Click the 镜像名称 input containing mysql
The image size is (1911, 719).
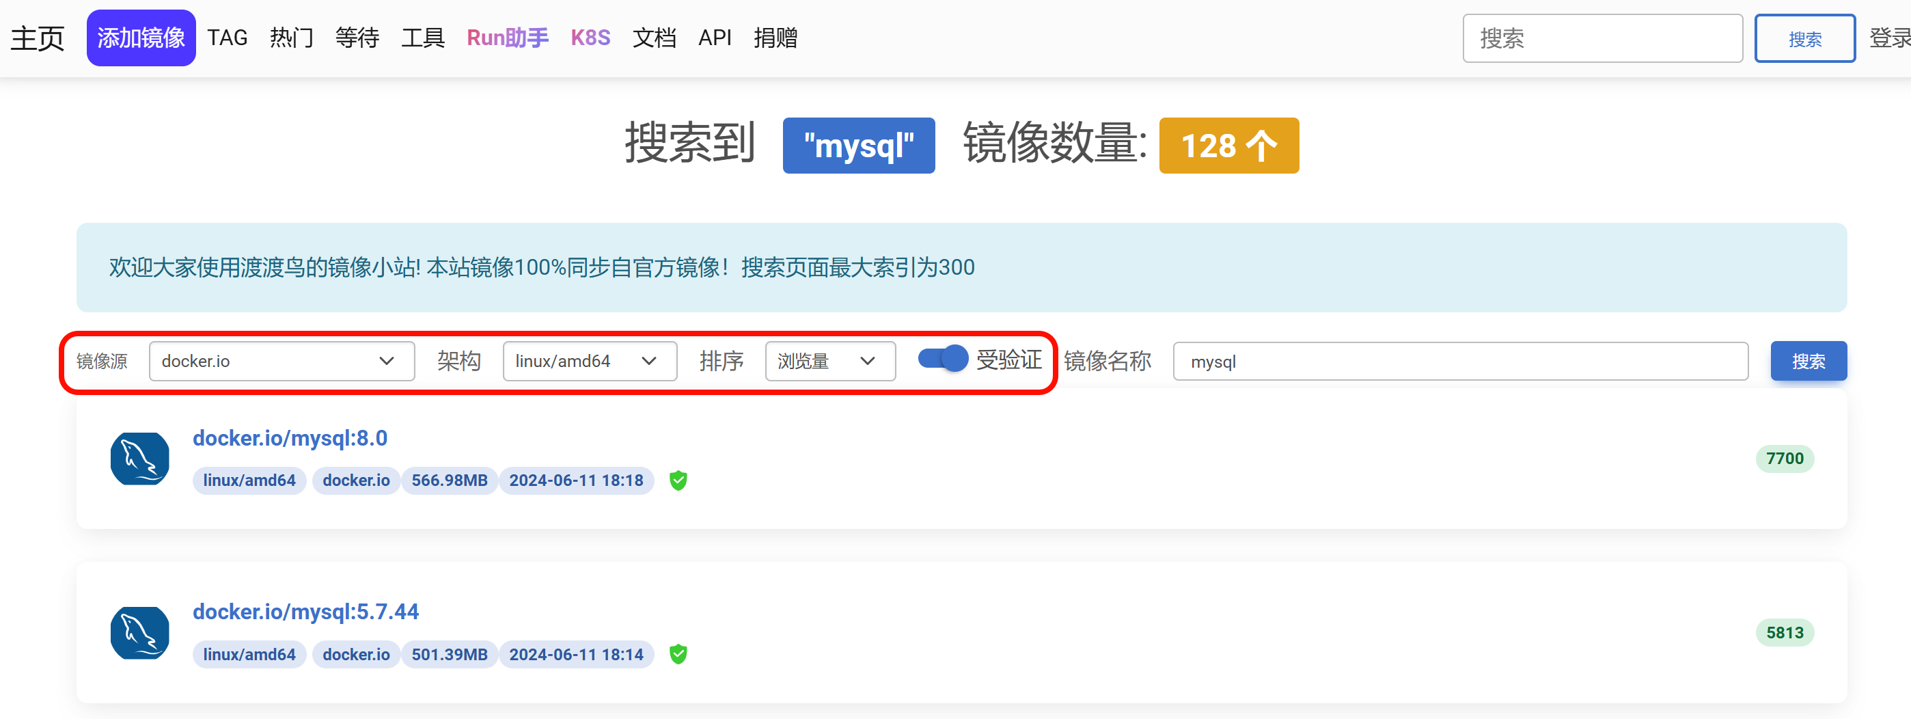pyautogui.click(x=1460, y=362)
